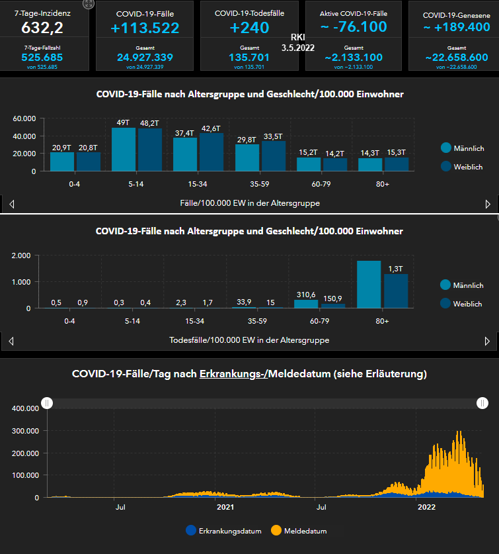This screenshot has width=499, height=554.
Task: Click the expand icon on 7-Tage-Inzidenz tile
Action: (89, 4)
